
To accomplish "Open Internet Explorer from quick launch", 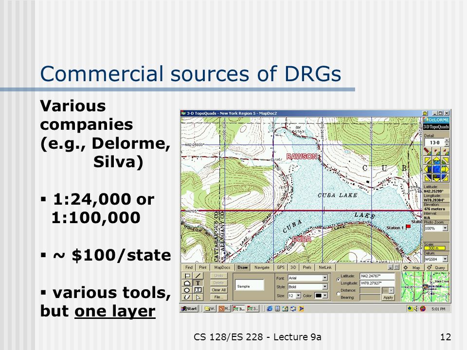I will 269,309.
